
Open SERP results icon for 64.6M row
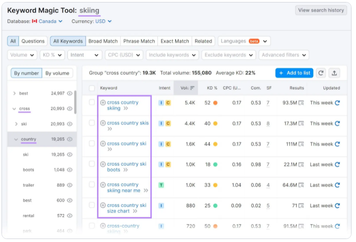pos(301,185)
